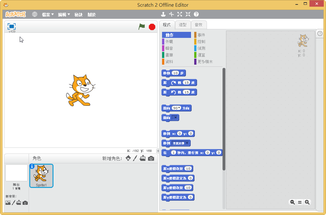Collapse the stage with small arrow

158,151
